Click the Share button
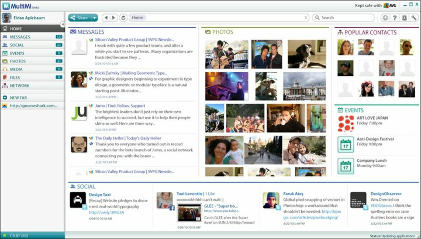This screenshot has width=421, height=239. (80, 18)
